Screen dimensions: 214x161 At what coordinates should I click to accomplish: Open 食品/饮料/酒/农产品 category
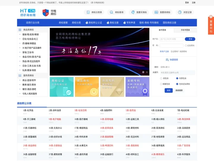coord(32,57)
